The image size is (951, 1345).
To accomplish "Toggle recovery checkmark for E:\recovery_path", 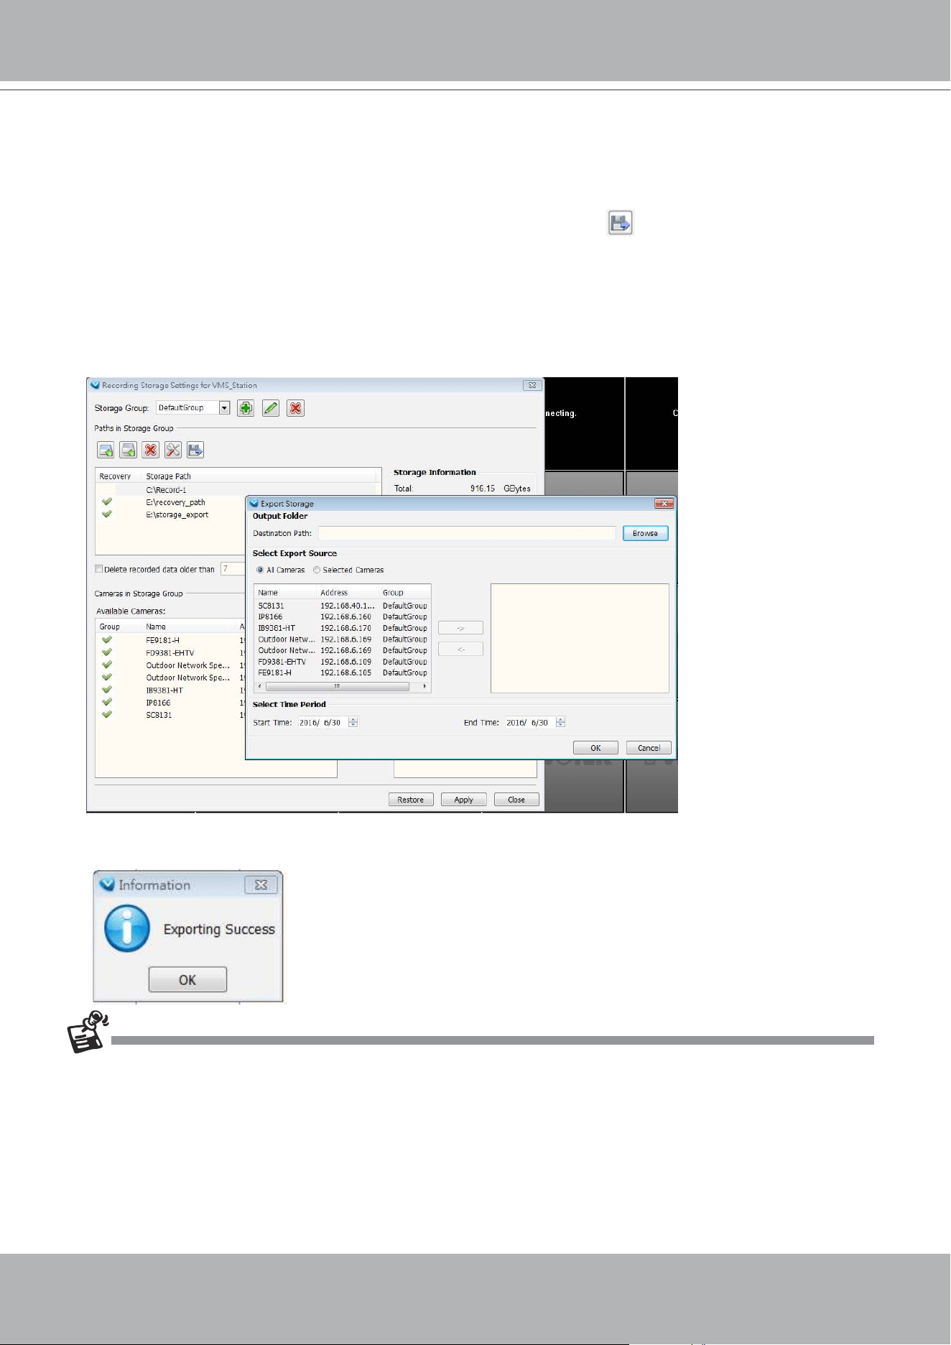I will point(107,502).
